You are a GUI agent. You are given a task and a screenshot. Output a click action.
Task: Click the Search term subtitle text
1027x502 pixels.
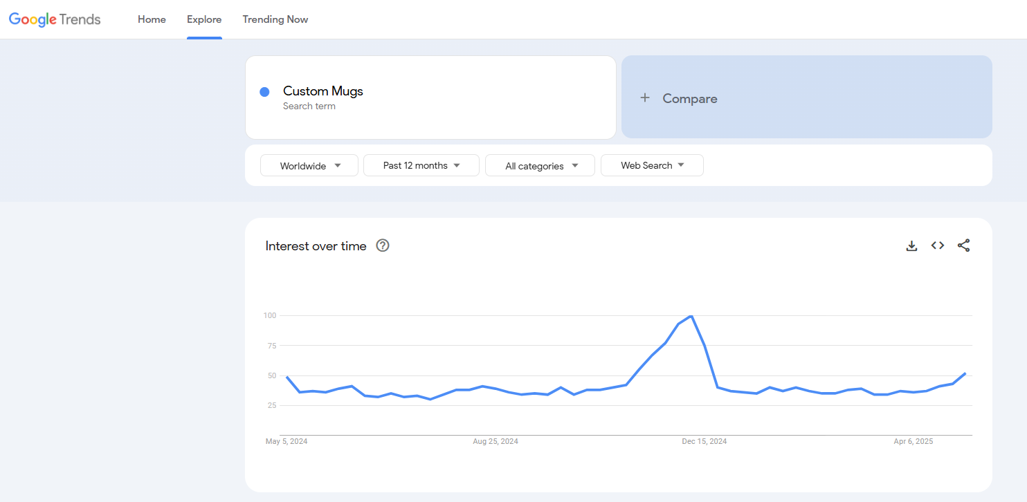pos(309,106)
